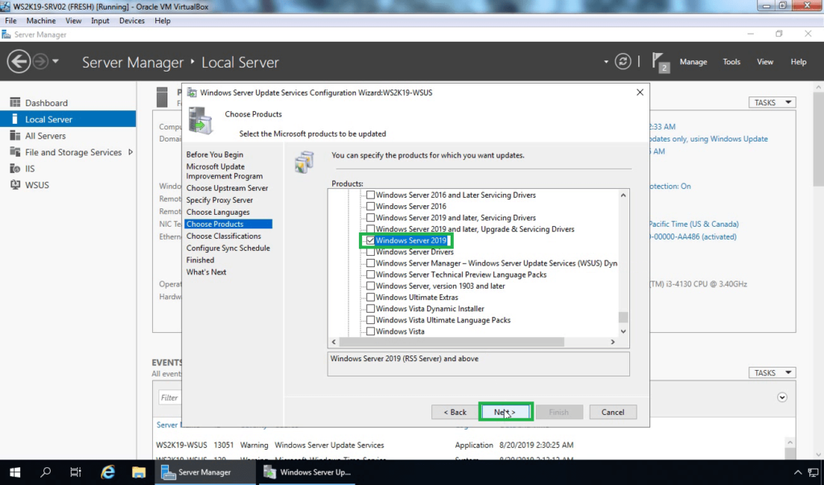Open the Events TASKS dropdown
Image resolution: width=824 pixels, height=485 pixels.
pyautogui.click(x=772, y=372)
